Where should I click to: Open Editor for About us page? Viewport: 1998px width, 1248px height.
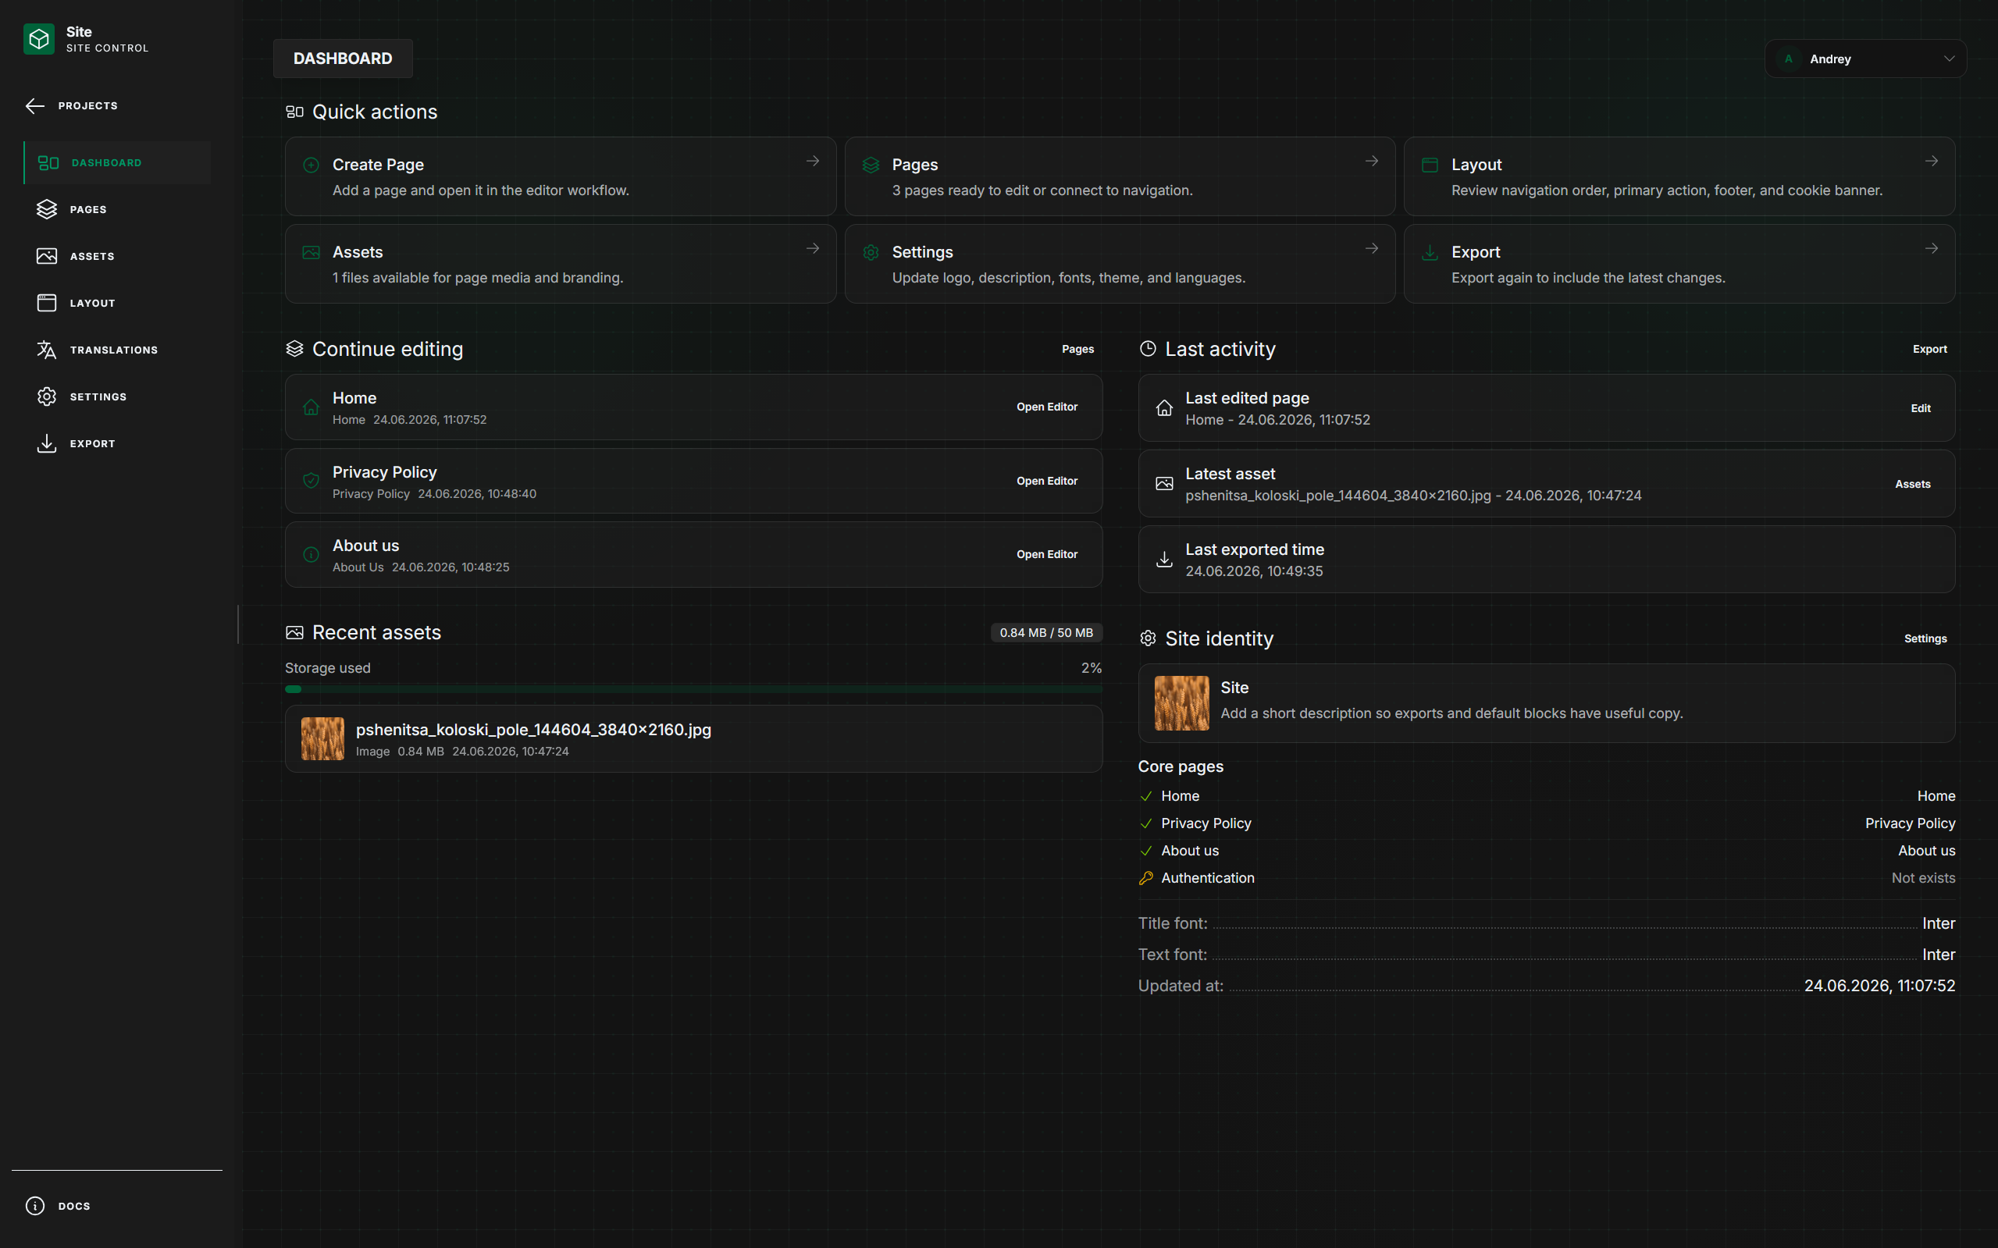(x=1047, y=555)
